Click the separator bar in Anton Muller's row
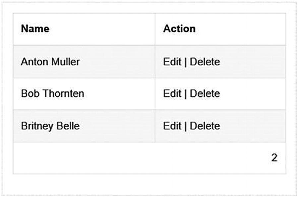This screenshot has width=298, height=197. pyautogui.click(x=186, y=62)
